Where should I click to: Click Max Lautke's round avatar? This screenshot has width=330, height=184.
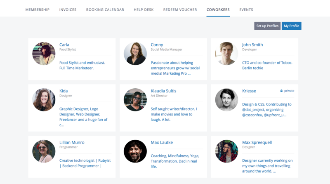(x=135, y=151)
